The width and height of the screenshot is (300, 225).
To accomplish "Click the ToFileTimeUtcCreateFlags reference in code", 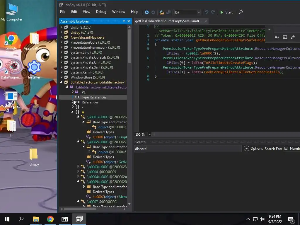I will pyautogui.click(x=229, y=63).
